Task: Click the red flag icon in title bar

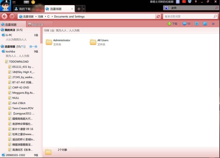Action: 184,2
